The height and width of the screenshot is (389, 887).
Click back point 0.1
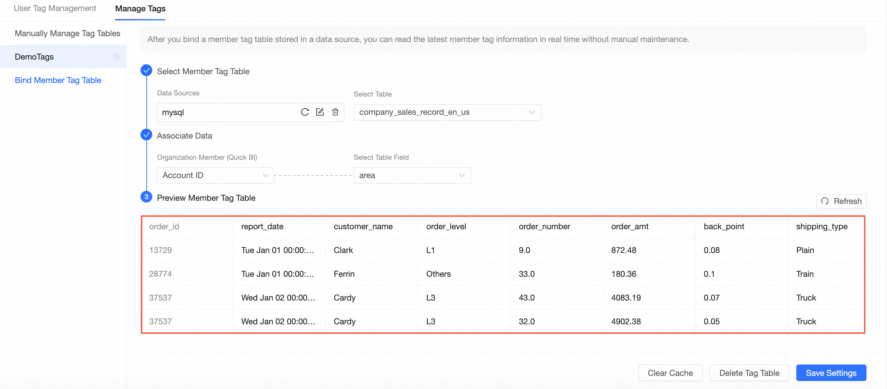click(709, 274)
